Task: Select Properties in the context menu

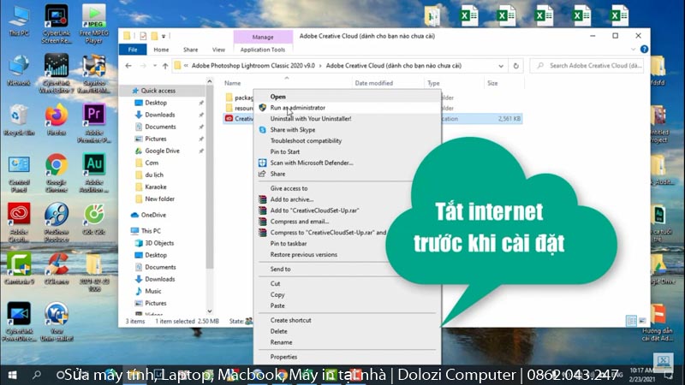Action: pyautogui.click(x=283, y=356)
